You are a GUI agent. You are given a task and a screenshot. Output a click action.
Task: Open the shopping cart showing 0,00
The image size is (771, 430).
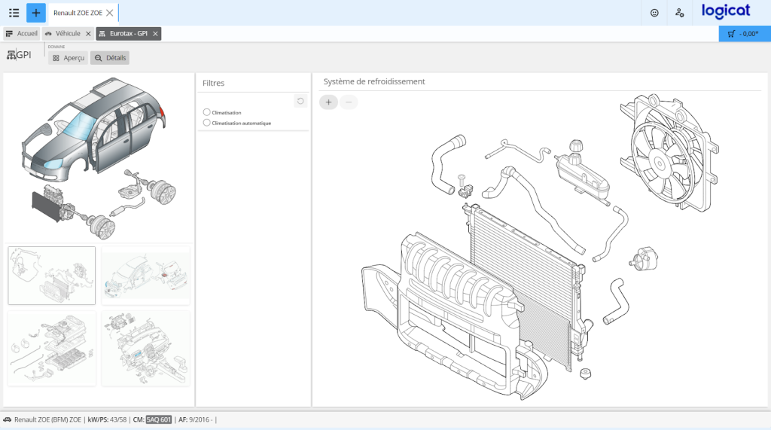click(743, 33)
